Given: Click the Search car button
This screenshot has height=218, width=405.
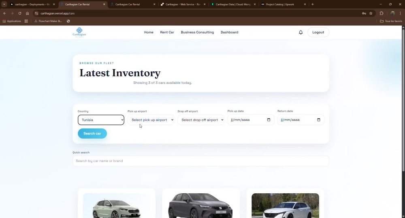Looking at the screenshot, I should click(92, 134).
